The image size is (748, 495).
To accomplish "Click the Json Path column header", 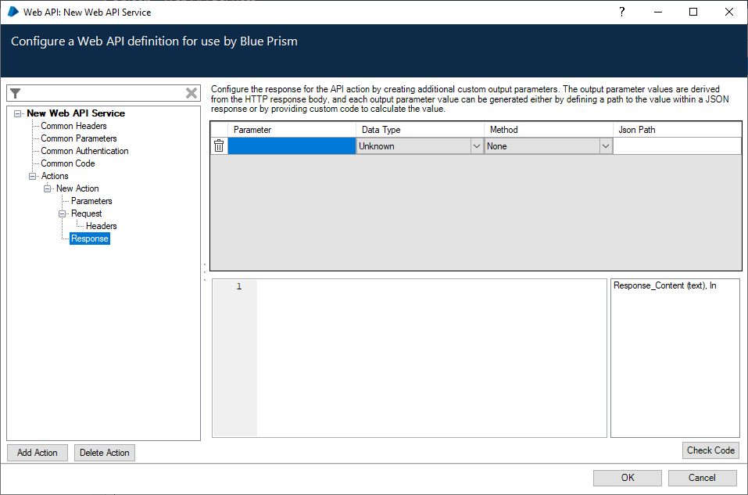I will [x=677, y=130].
